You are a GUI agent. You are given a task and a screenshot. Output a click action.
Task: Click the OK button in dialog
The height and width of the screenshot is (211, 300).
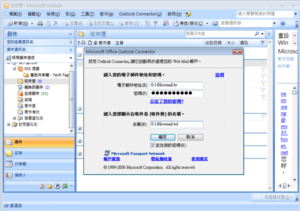162,137
